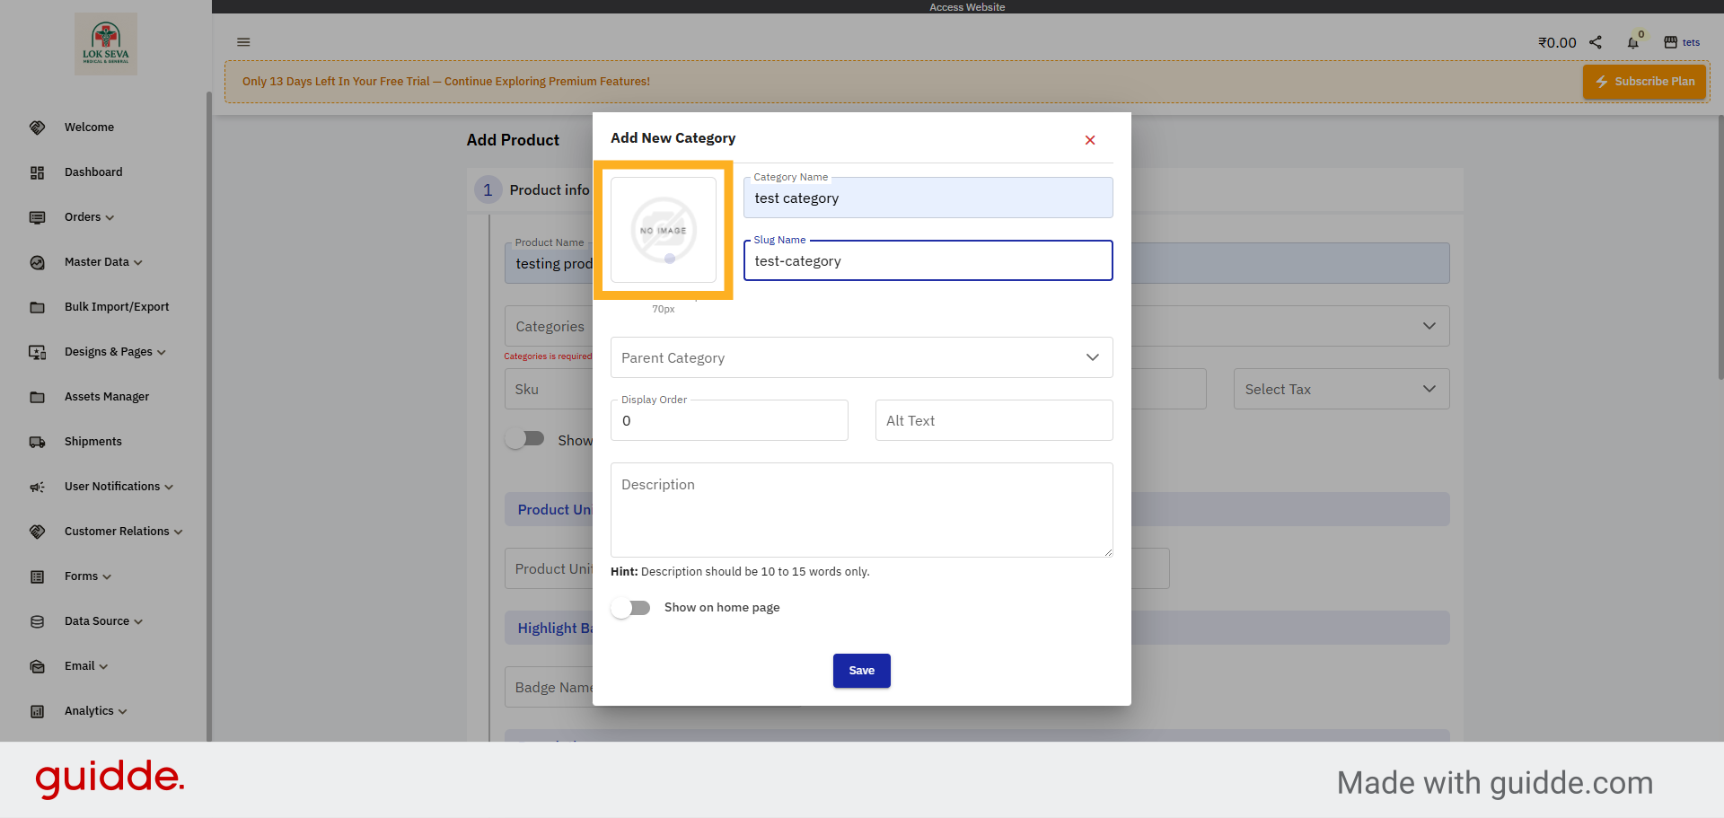The width and height of the screenshot is (1724, 818).
Task: Open Bulk Import/Export in sidebar
Action: (x=116, y=307)
